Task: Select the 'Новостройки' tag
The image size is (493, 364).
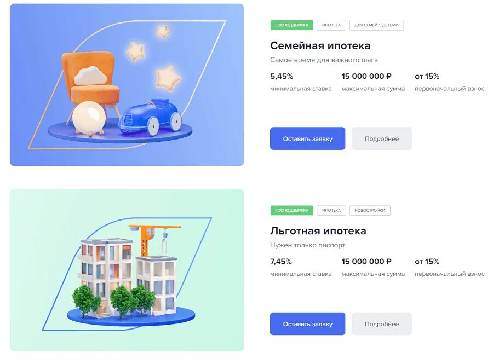Action: 370,210
